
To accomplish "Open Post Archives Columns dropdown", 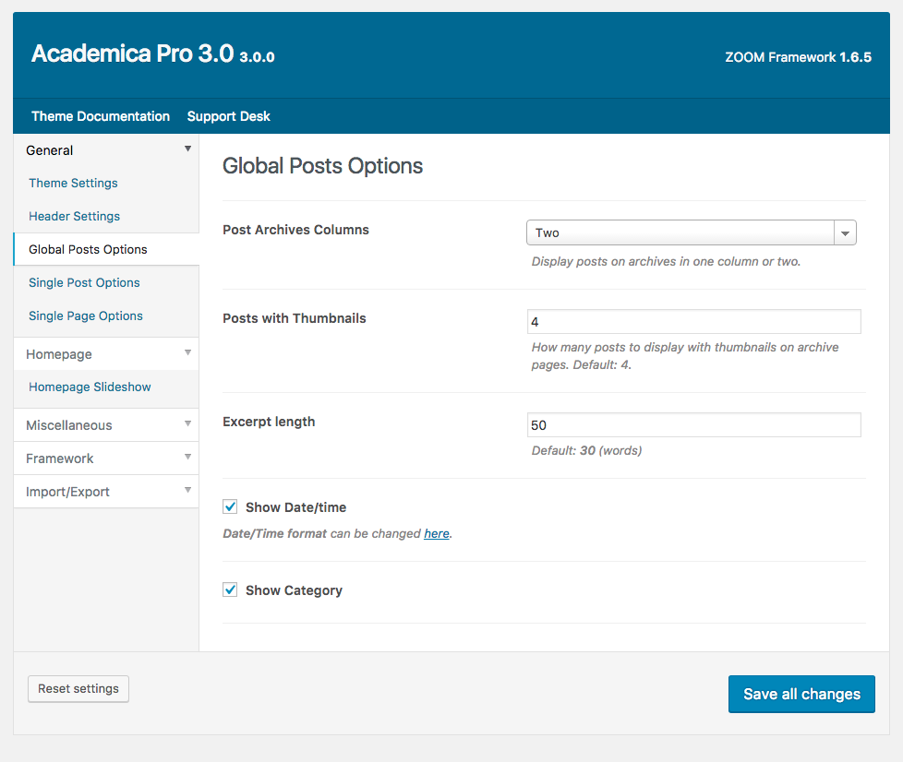I will [691, 233].
